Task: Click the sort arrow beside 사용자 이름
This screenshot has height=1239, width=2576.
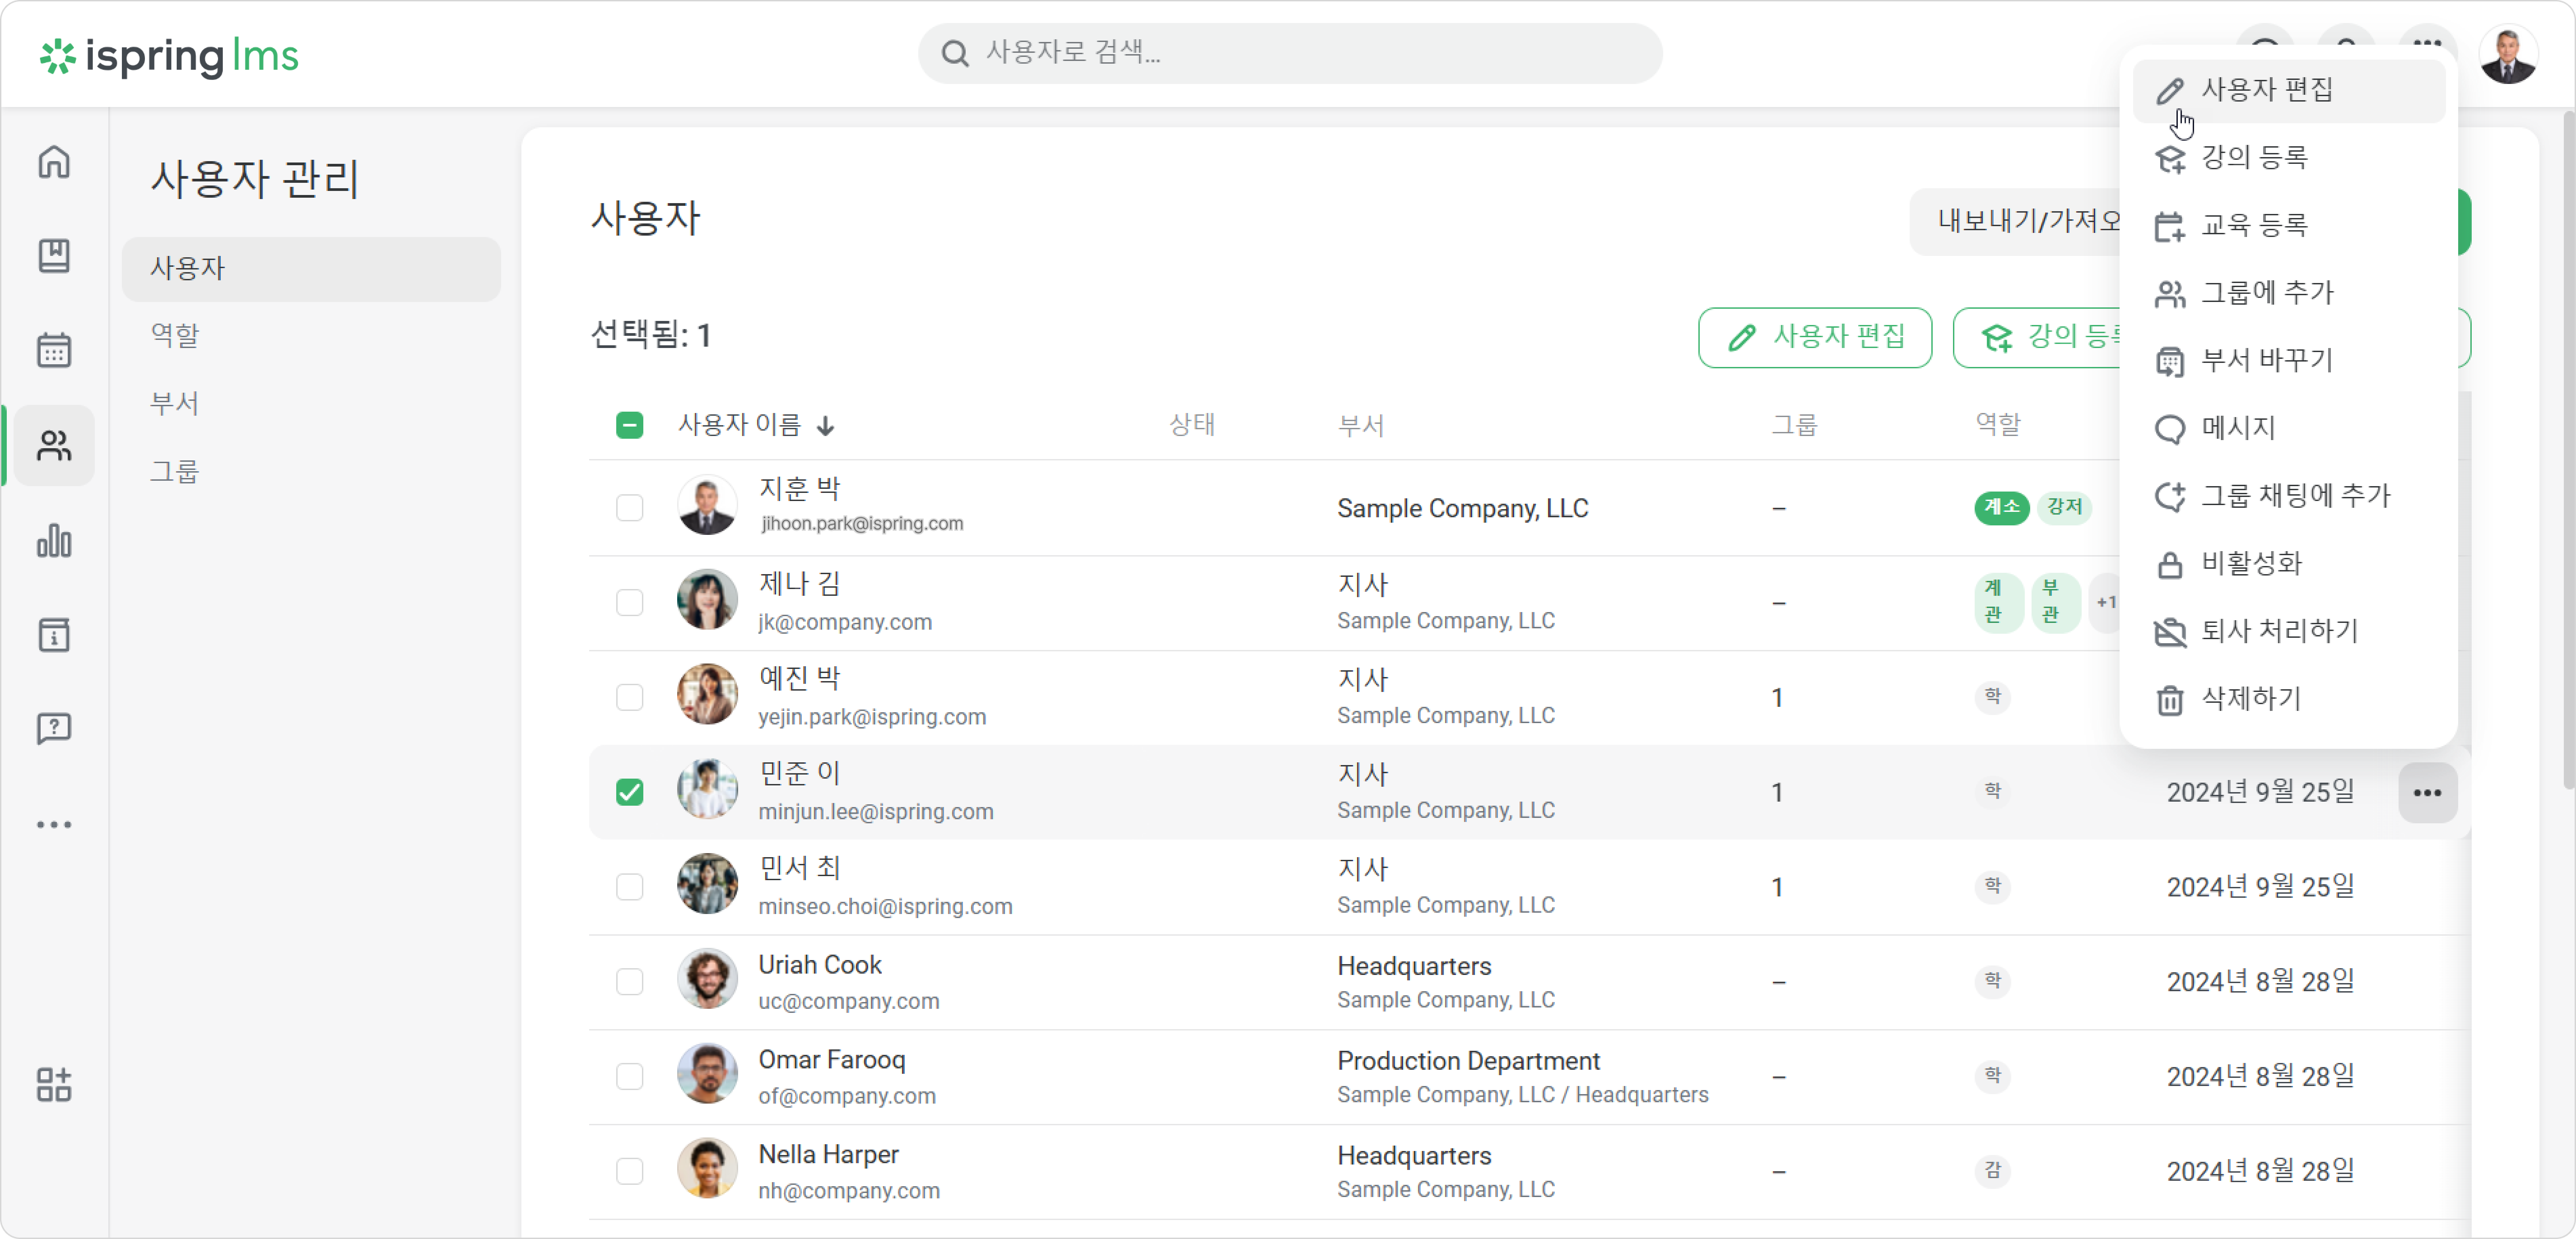Action: [825, 426]
